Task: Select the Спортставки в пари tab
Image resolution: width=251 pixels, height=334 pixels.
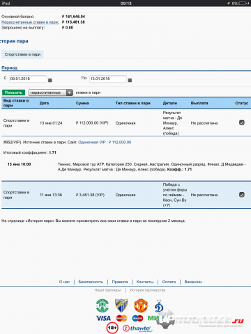Action: click(x=22, y=54)
